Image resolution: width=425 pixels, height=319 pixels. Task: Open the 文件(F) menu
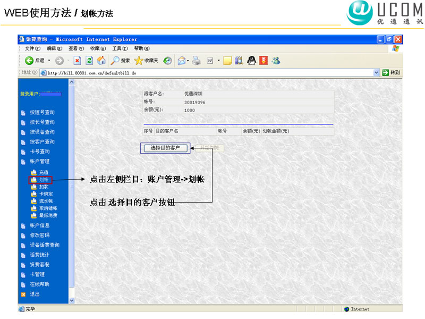[x=32, y=48]
